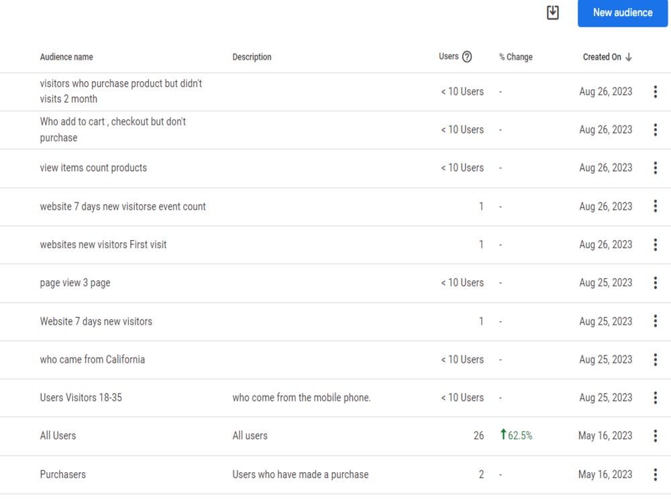Screen dimensions: 671x503
Task: Open the overflow menu for page view 3 page
Action: pyautogui.click(x=656, y=282)
